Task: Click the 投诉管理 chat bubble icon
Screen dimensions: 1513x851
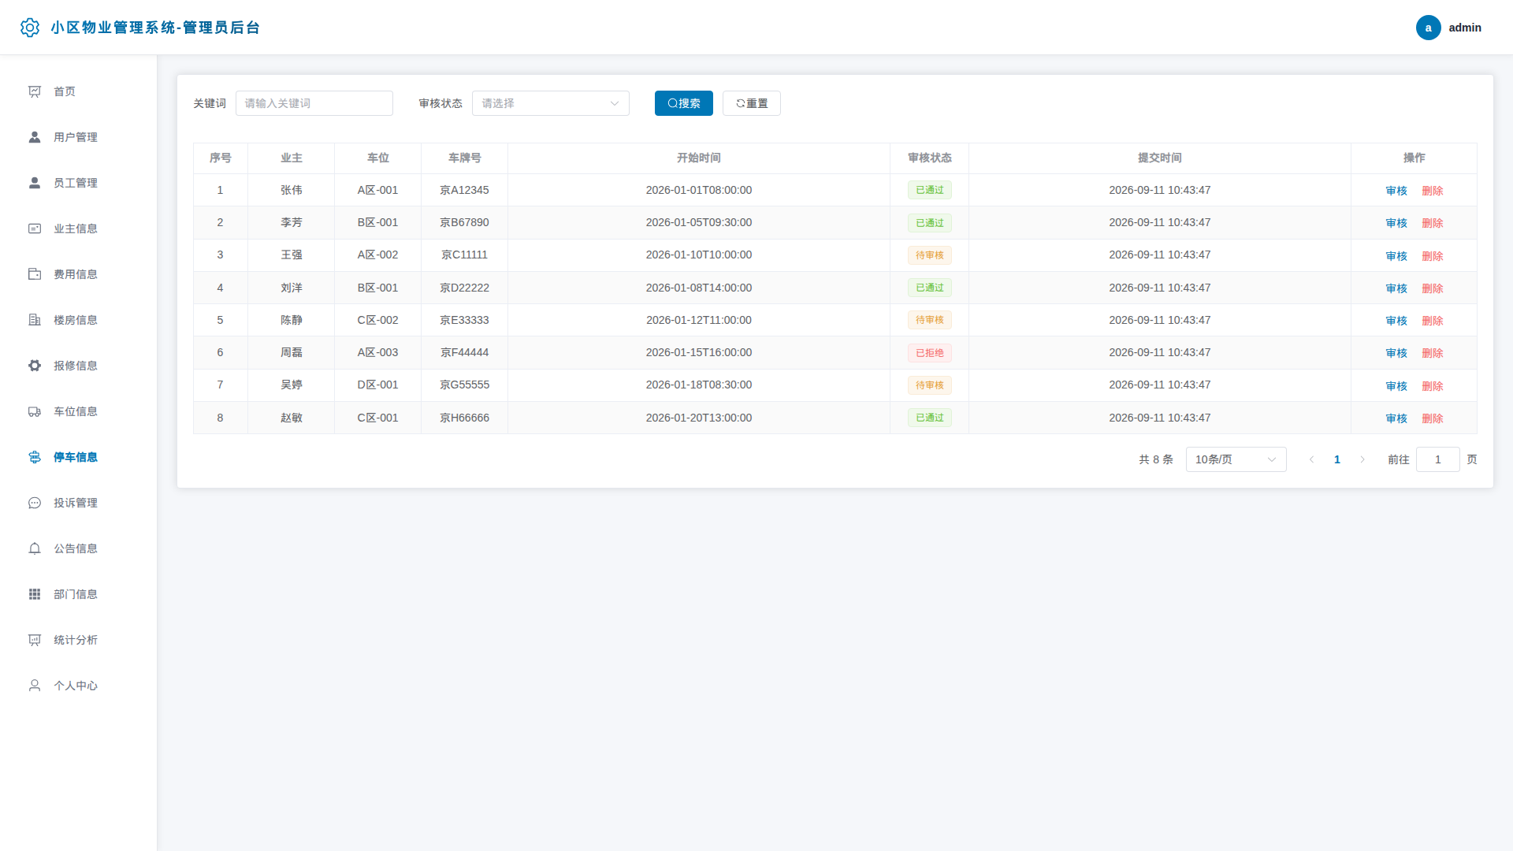Action: click(x=35, y=503)
